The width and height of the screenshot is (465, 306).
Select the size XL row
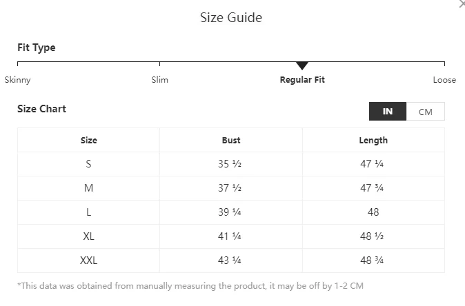tap(231, 236)
